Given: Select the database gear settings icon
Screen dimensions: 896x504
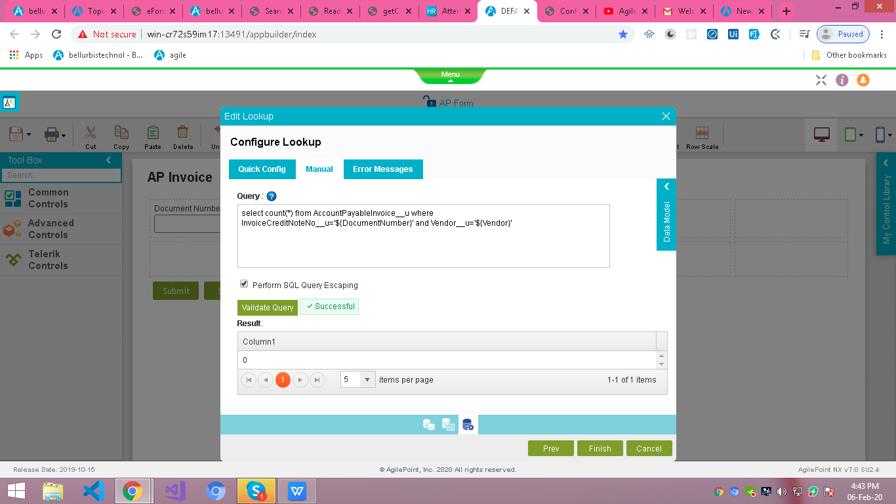Looking at the screenshot, I should coord(468,425).
